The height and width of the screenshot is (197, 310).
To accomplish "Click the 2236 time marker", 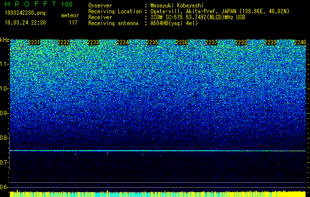I will tap(182, 42).
